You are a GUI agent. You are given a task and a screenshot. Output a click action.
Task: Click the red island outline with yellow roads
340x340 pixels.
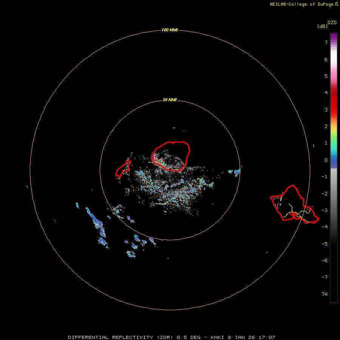[x=294, y=204]
